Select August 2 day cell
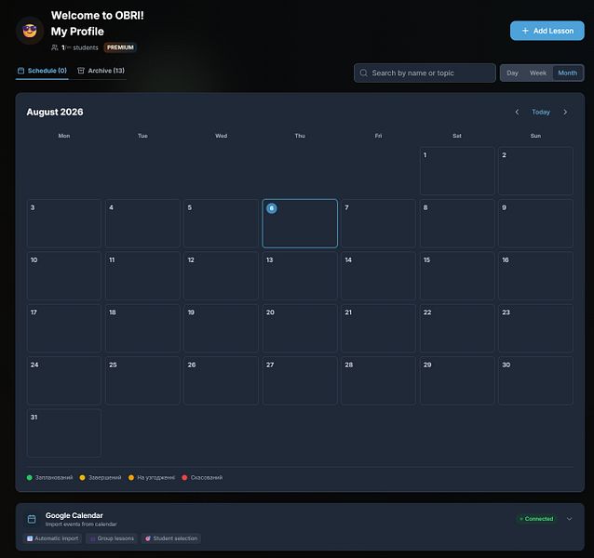Image resolution: width=594 pixels, height=558 pixels. pos(535,171)
